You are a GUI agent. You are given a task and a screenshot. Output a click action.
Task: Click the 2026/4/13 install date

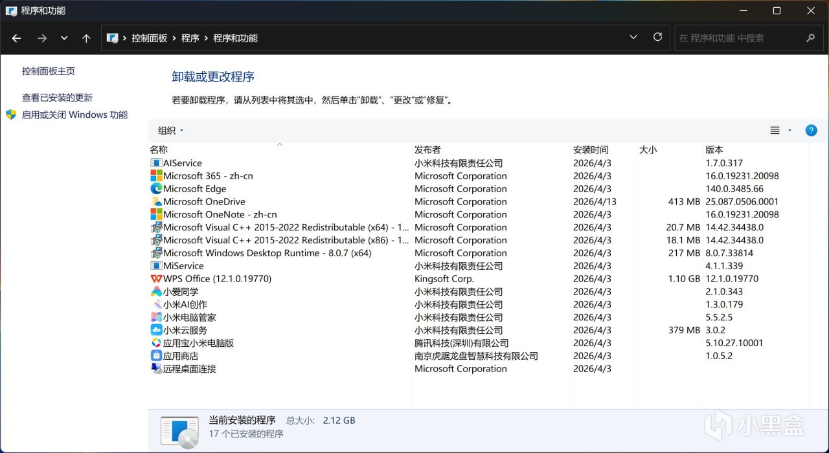click(595, 202)
